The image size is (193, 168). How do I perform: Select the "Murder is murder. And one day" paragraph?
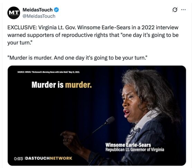tap(77, 58)
